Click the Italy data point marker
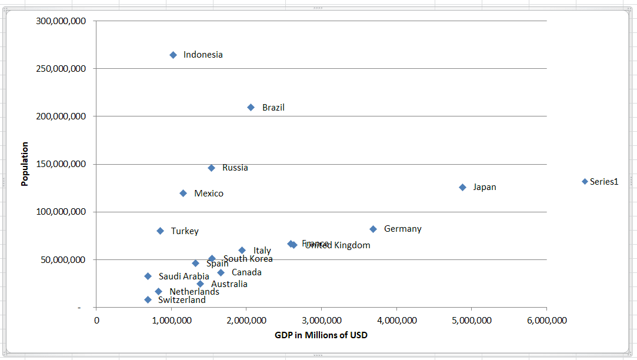637x360 pixels. [x=241, y=250]
